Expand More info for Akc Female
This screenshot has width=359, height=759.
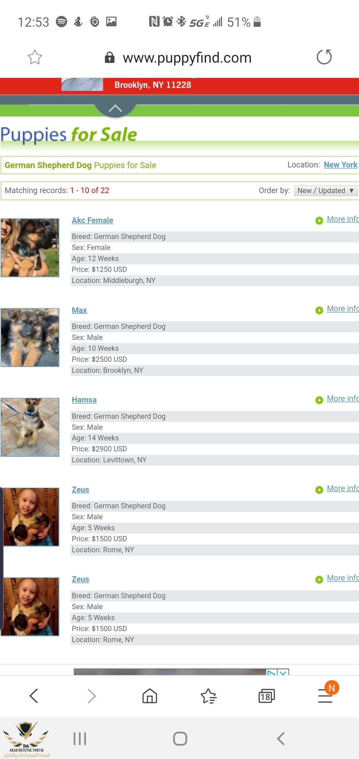click(x=342, y=219)
